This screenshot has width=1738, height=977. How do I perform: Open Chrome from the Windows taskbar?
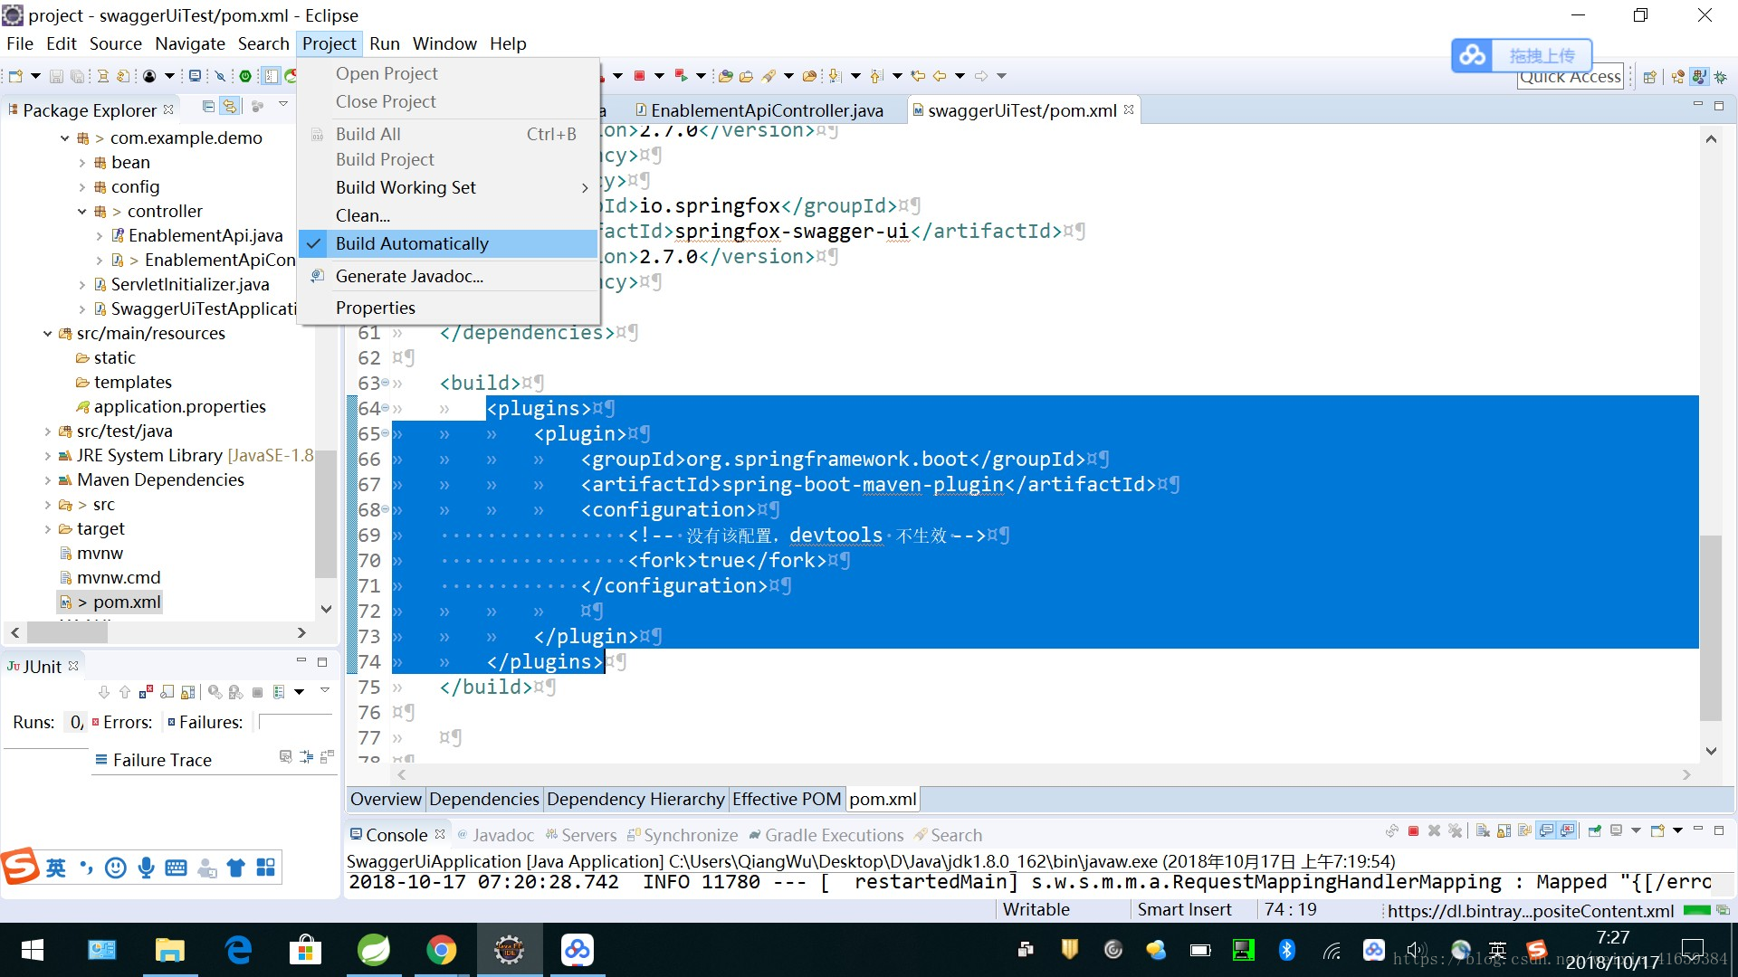click(x=442, y=950)
